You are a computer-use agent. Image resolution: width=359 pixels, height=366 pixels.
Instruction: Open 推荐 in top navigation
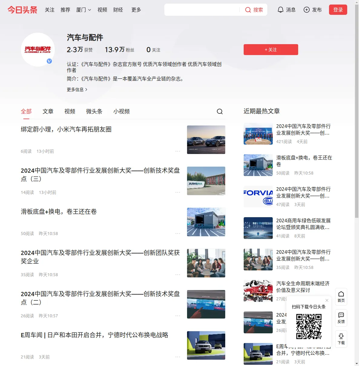(65, 10)
